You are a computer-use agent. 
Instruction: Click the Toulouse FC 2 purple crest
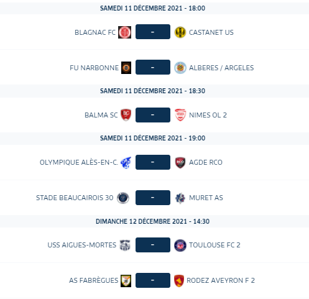click(x=180, y=246)
